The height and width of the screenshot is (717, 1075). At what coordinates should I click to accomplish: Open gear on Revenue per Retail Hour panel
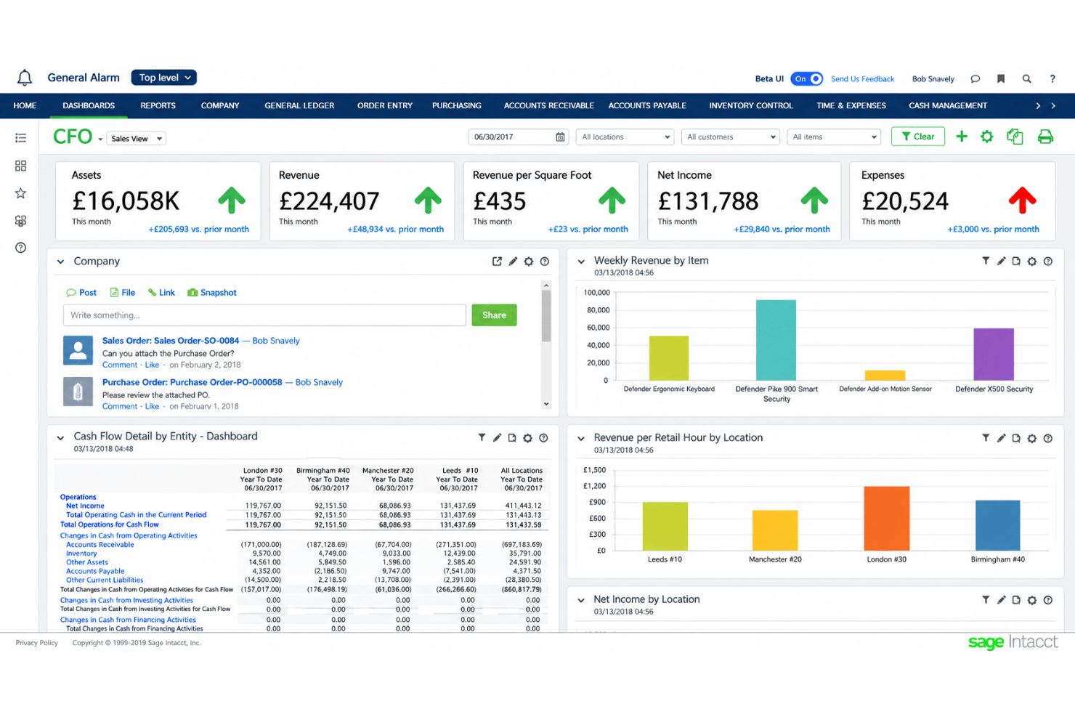1032,438
